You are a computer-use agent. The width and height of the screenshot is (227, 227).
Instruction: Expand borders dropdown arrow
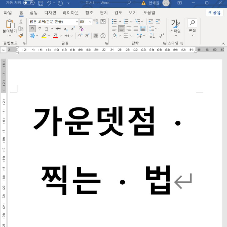click(x=131, y=36)
